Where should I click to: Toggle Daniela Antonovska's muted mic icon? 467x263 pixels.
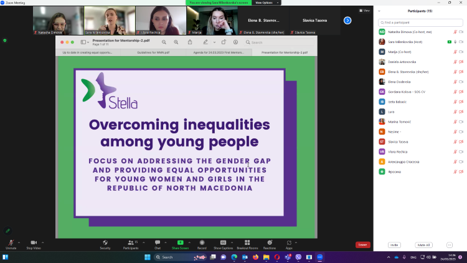pos(455,62)
